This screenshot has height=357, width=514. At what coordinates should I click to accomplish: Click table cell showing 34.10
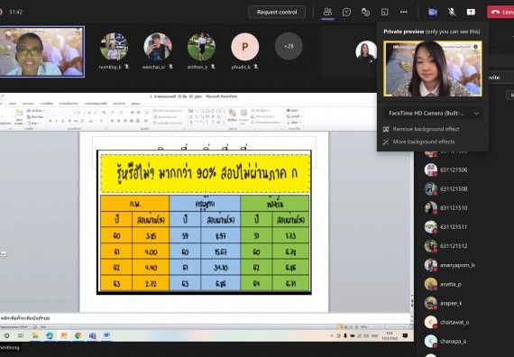click(220, 268)
